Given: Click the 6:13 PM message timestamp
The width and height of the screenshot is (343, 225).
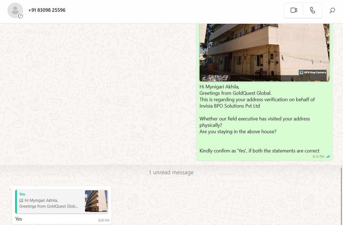Looking at the screenshot, I should click(x=318, y=157).
